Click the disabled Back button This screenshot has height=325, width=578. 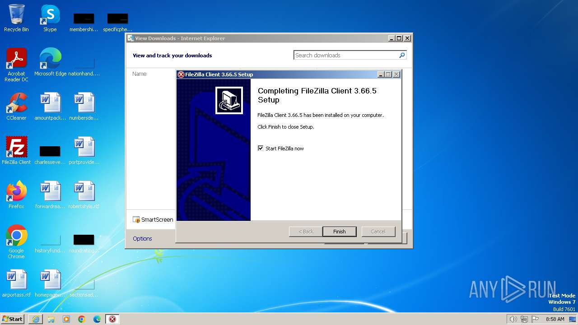pos(306,232)
